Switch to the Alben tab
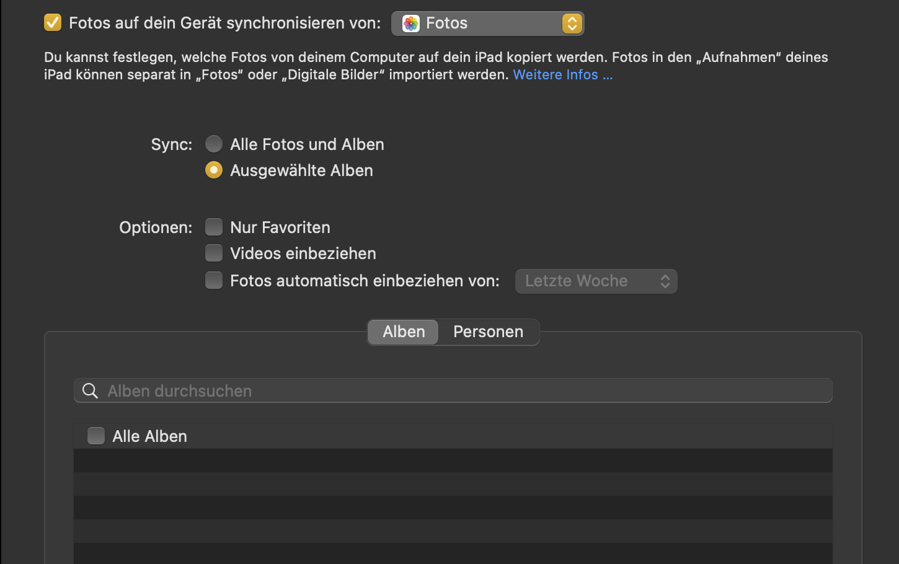The width and height of the screenshot is (899, 564). (404, 332)
